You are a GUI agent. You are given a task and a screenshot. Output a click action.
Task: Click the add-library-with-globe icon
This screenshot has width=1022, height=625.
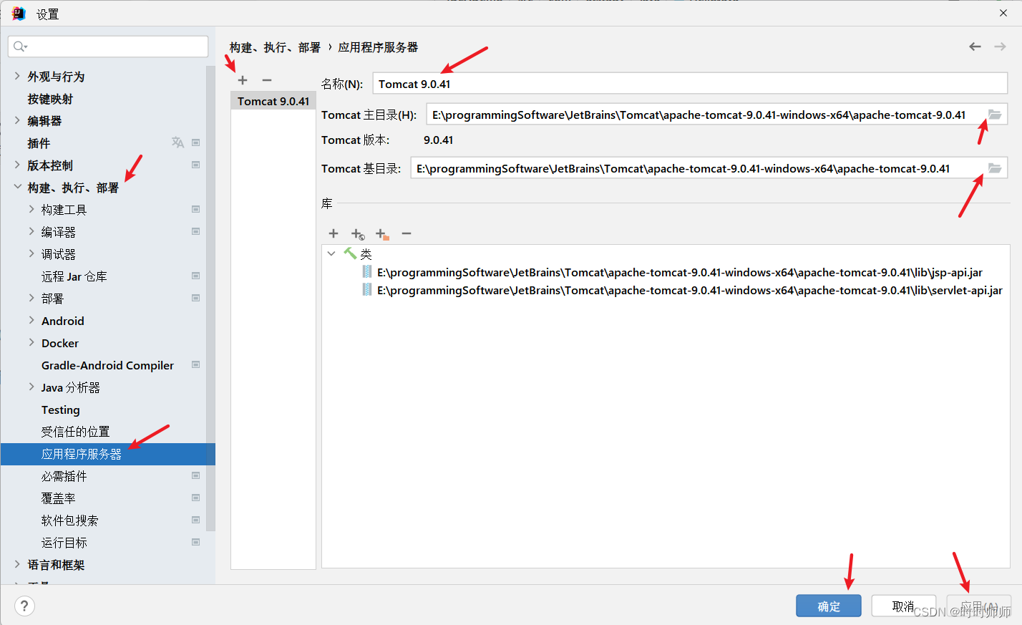[x=358, y=233]
